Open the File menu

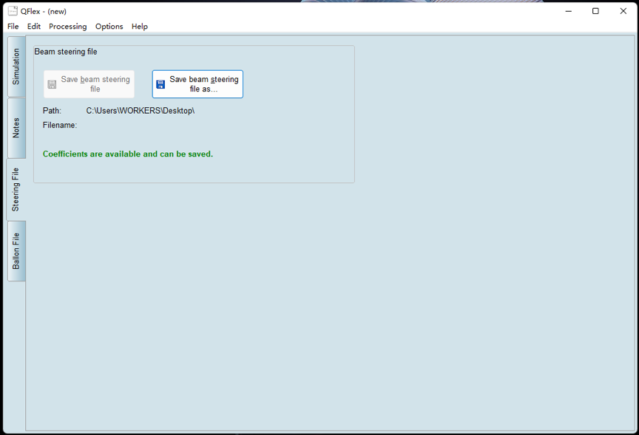13,27
